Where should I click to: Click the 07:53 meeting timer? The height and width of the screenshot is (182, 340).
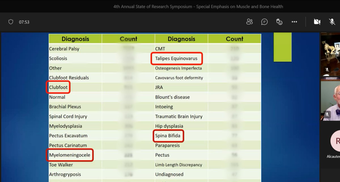click(x=24, y=22)
